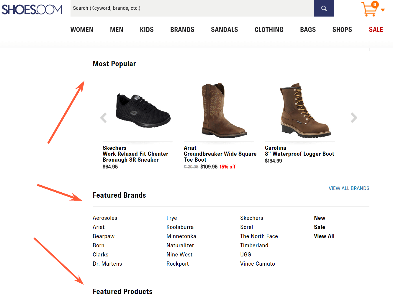Select Nine West brand link
Viewport: 393px width, 299px height.
click(x=179, y=254)
